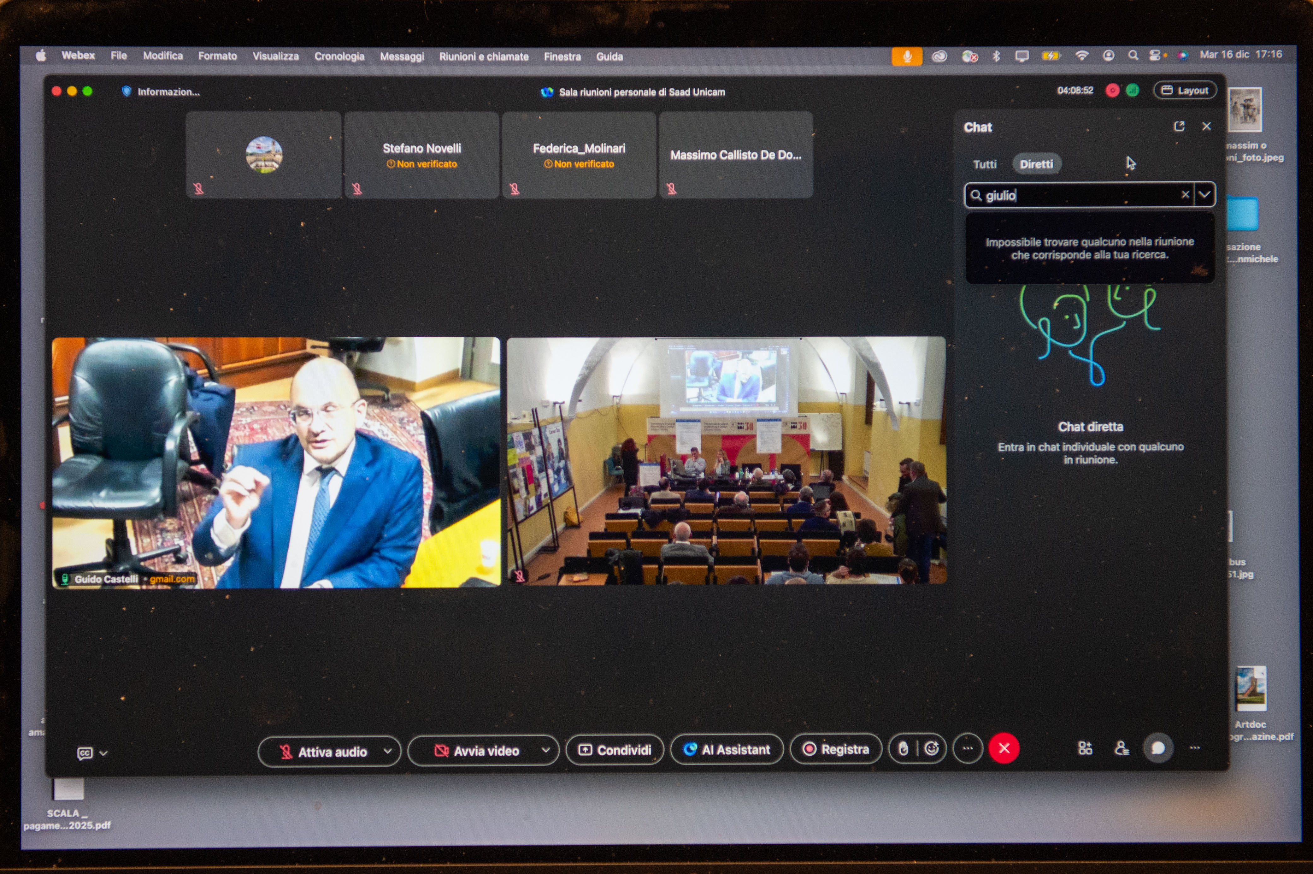Open the closed captions CC icon

coord(85,753)
